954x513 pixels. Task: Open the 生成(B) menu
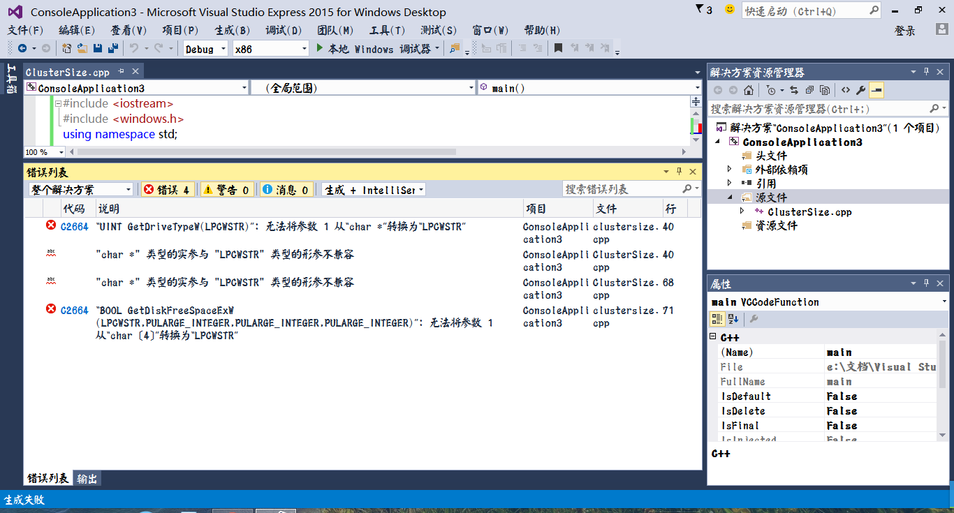tap(232, 30)
